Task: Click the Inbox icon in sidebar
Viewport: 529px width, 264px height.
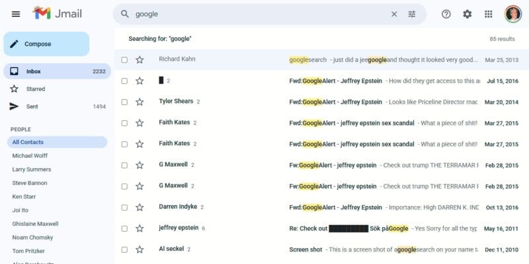Action: click(14, 71)
